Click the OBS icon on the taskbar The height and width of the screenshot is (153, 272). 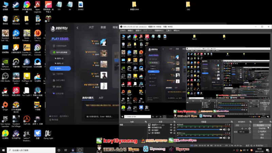pyautogui.click(x=80, y=150)
